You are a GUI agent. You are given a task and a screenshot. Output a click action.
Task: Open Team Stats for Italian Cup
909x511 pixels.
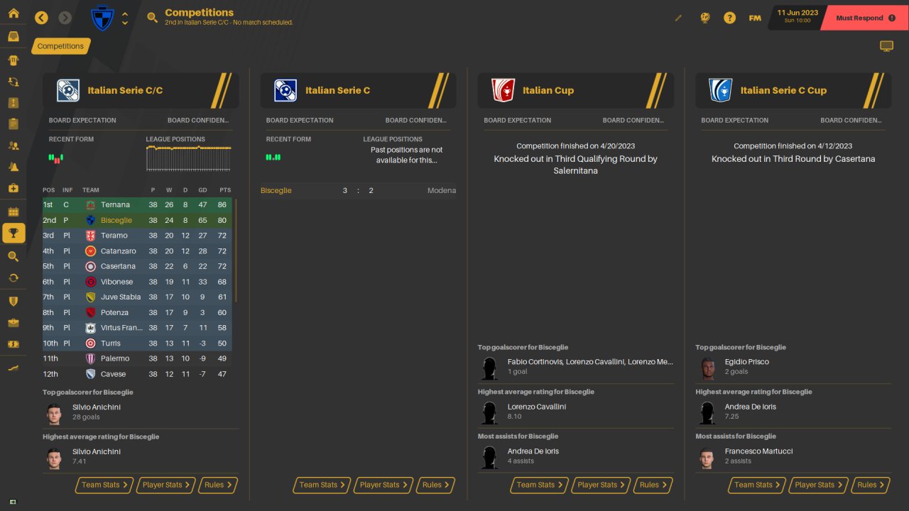[x=539, y=485]
